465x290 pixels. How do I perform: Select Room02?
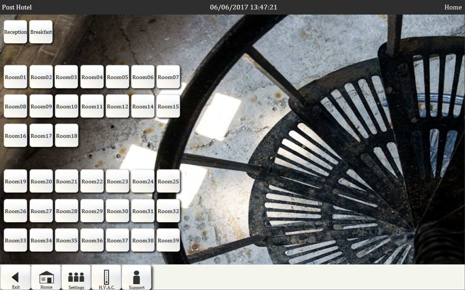pos(41,77)
